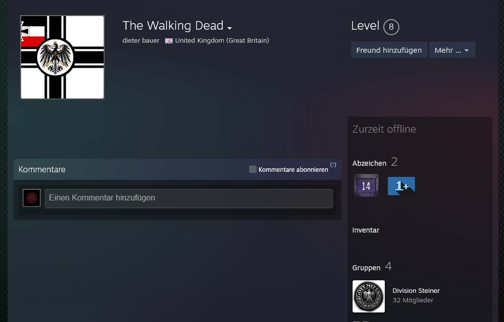Viewport: 504px width, 322px height.
Task: Click the purple 14 badge icon
Action: pos(366,185)
